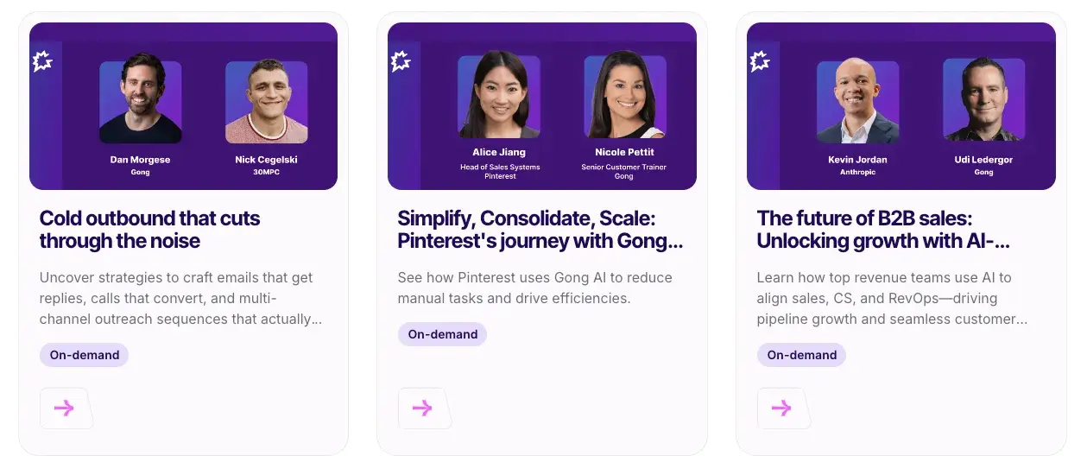
Task: Select On-demand tag under B2B sales card
Action: [x=802, y=355]
